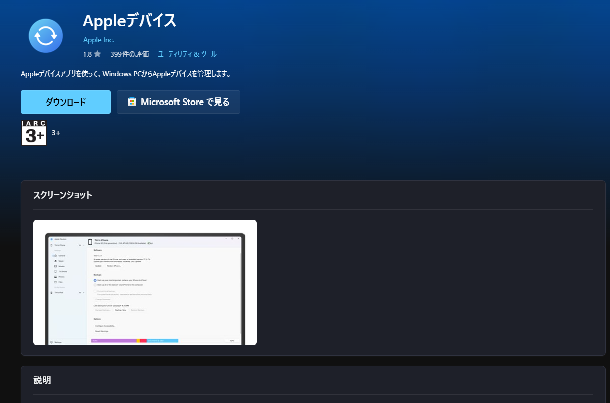Click the 説明 section heading
The width and height of the screenshot is (610, 403).
click(x=42, y=380)
